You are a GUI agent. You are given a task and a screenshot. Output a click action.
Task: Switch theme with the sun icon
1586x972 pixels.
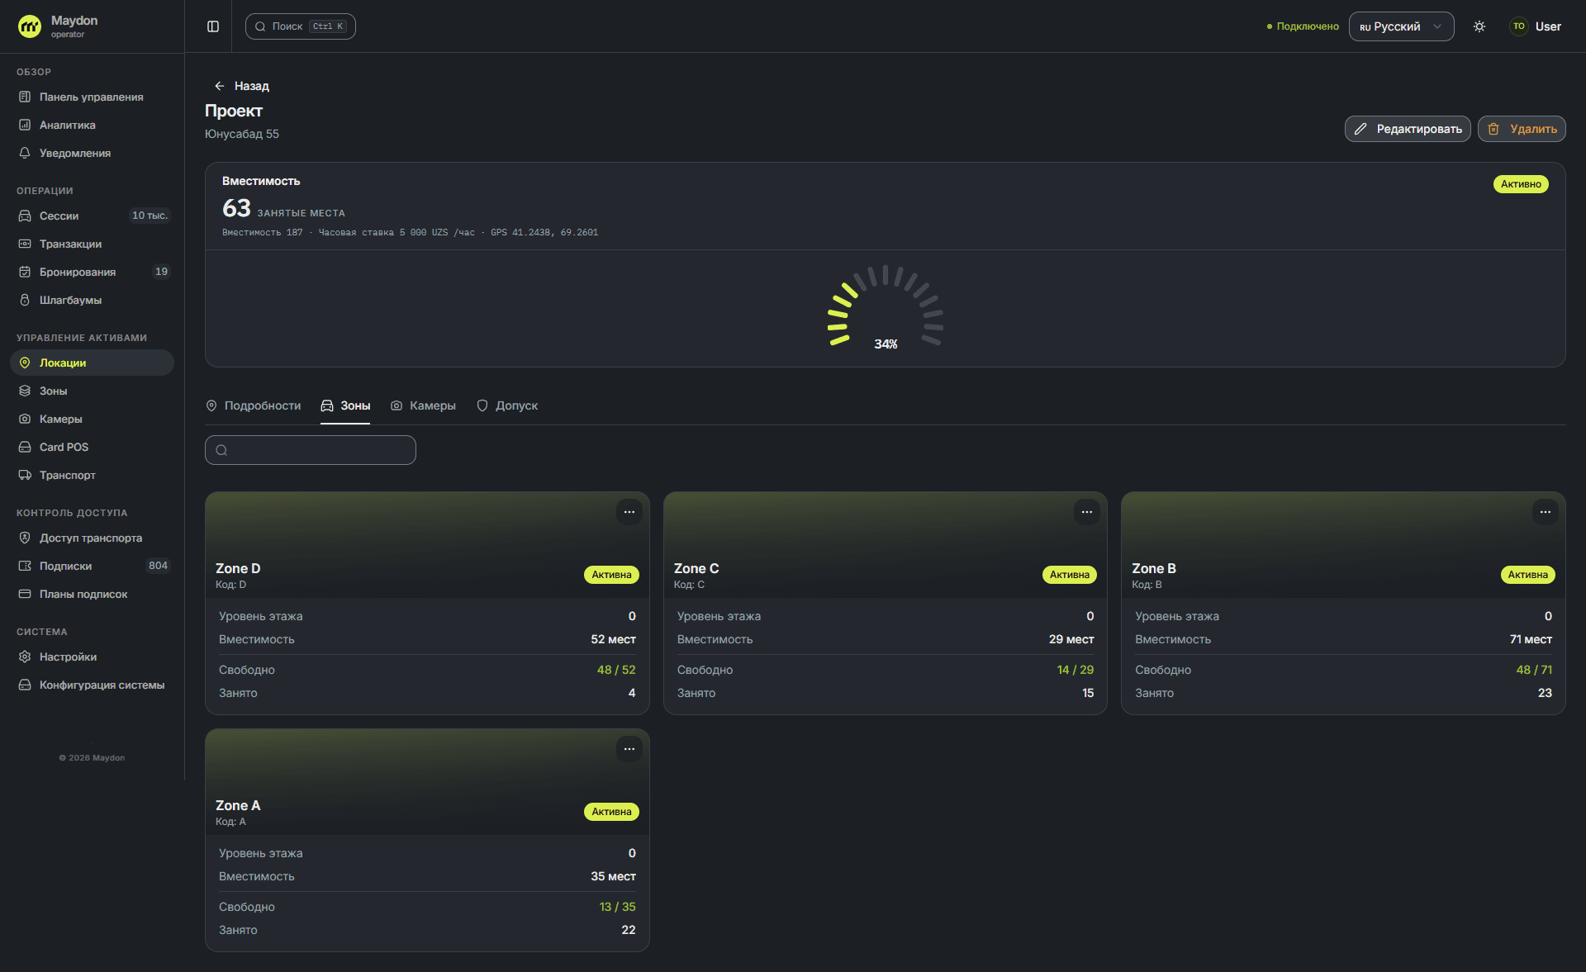(x=1479, y=26)
